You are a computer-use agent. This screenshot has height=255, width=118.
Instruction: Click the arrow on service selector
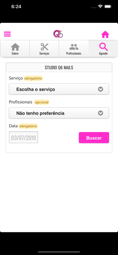[x=101, y=89]
